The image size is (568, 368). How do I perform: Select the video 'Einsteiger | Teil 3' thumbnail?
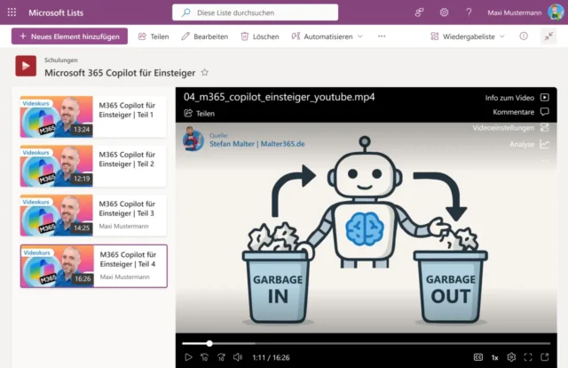57,215
